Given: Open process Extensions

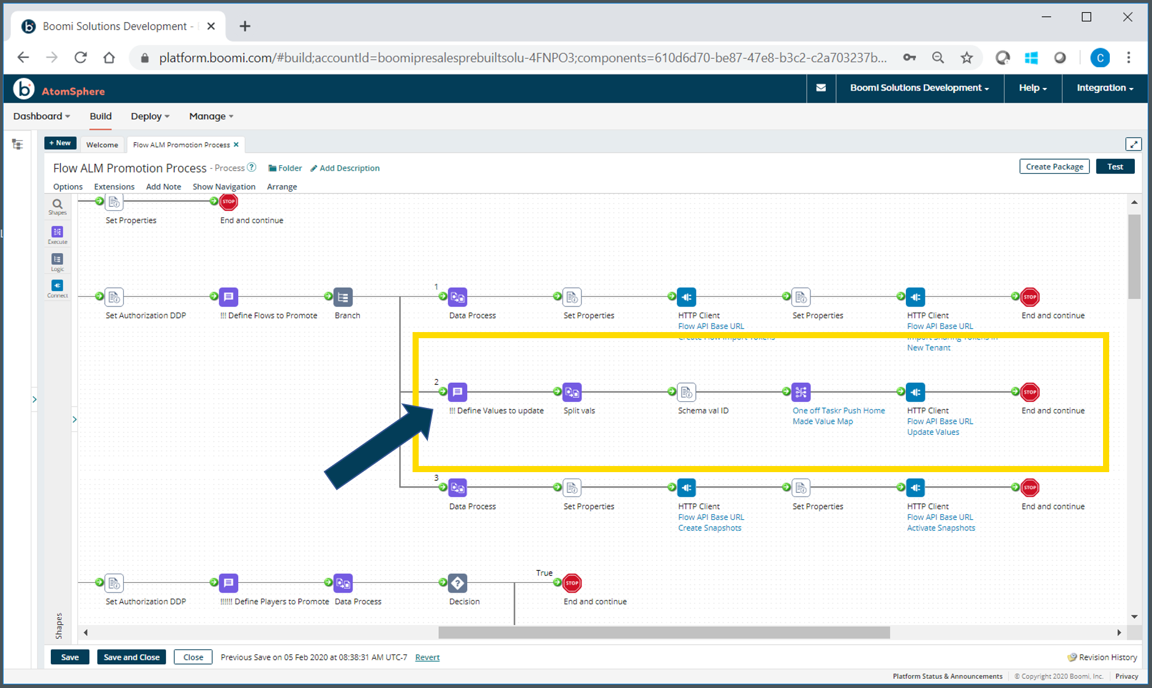Looking at the screenshot, I should tap(114, 187).
